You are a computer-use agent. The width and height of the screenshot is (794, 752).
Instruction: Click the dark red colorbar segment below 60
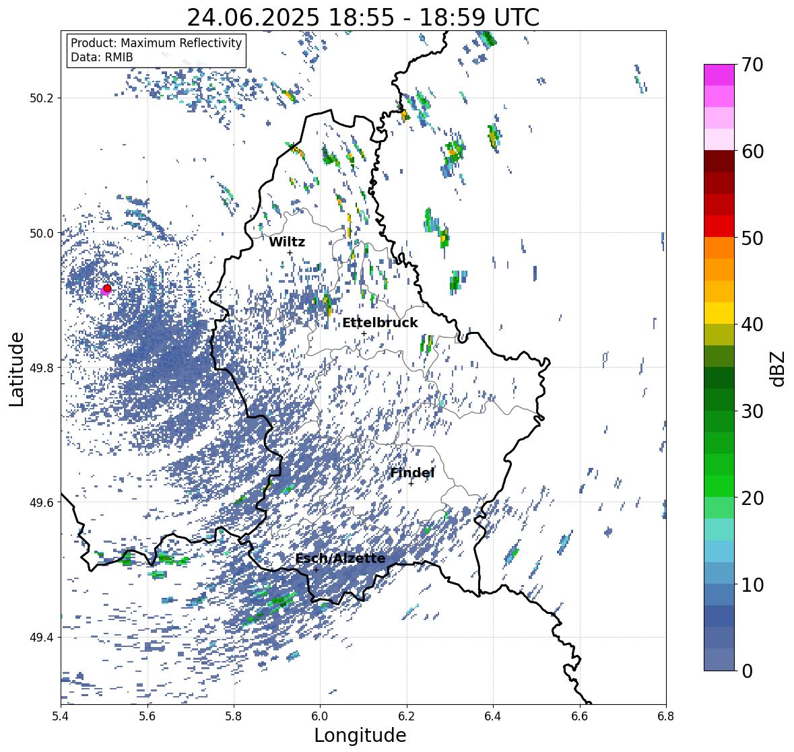(719, 162)
